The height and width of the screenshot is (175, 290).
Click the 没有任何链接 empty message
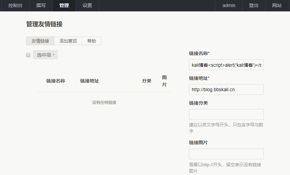tap(104, 102)
